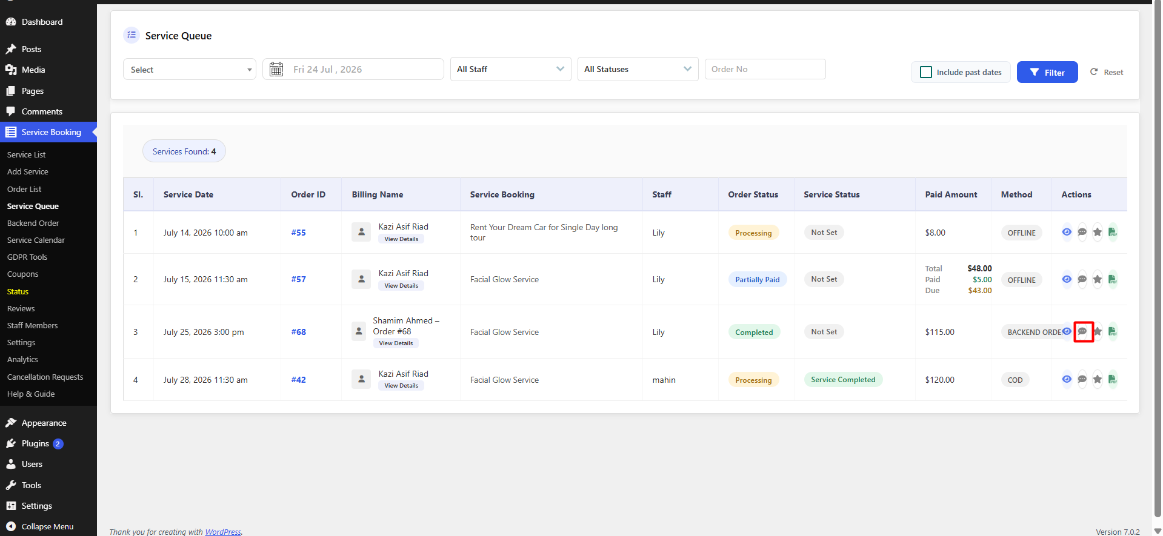Open the Select dropdown in filters
Viewport: 1163px width, 536px height.
coord(190,70)
